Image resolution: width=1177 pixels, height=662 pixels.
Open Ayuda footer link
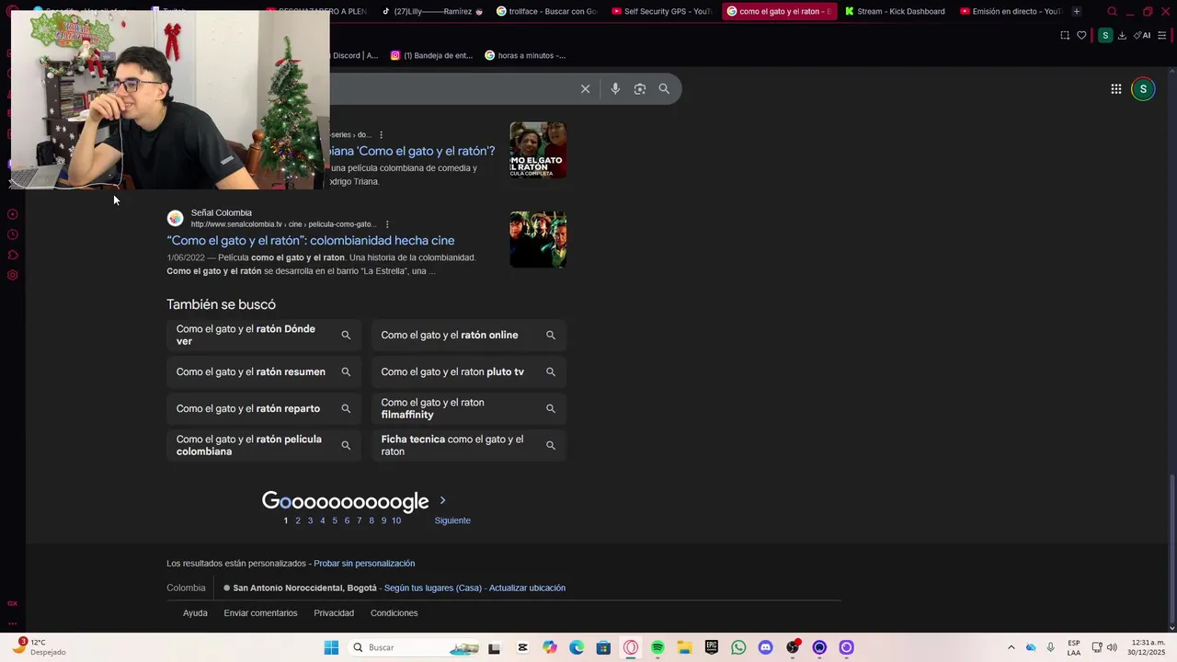point(195,613)
